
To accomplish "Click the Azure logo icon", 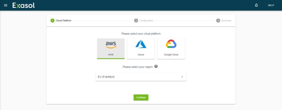I will (x=141, y=44).
